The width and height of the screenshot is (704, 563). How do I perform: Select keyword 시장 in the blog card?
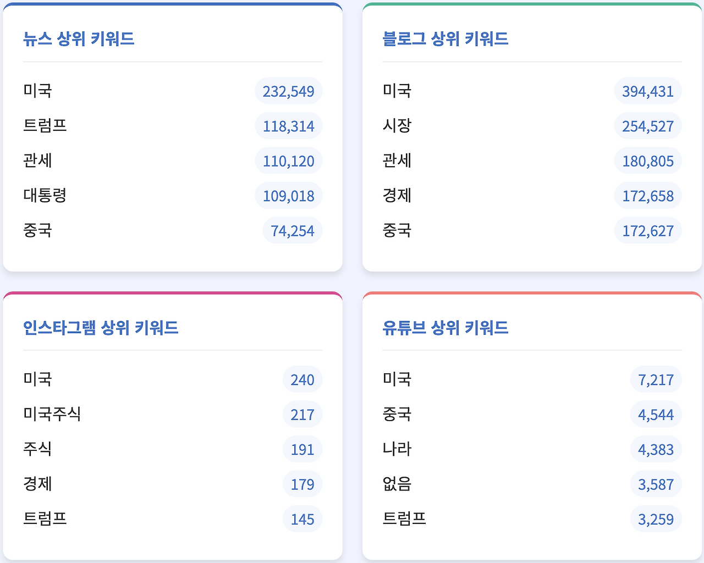(x=397, y=125)
